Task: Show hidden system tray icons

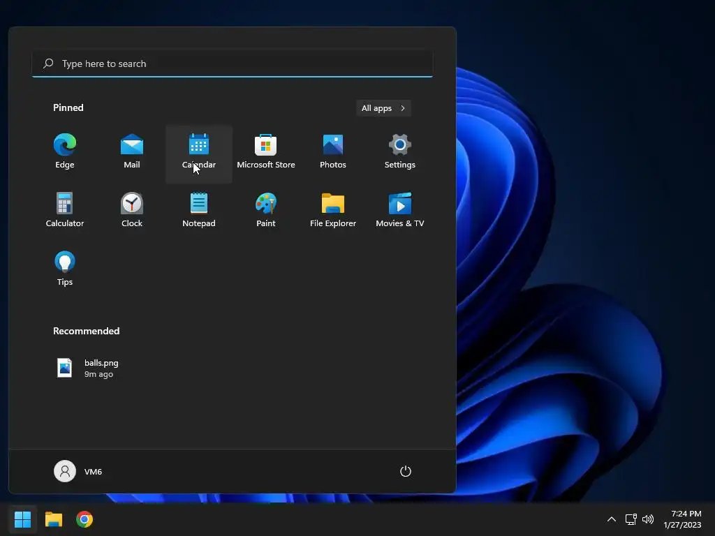Action: click(612, 519)
